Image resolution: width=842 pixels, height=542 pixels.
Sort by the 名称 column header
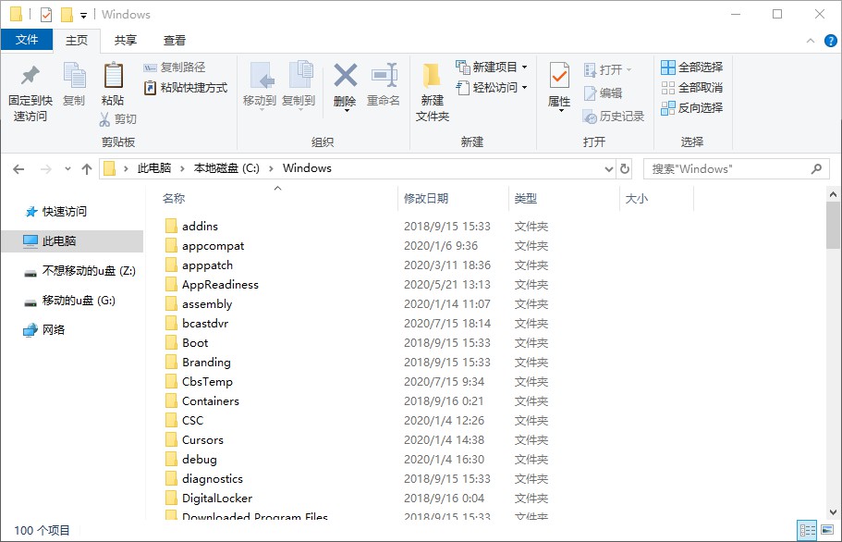pos(174,199)
